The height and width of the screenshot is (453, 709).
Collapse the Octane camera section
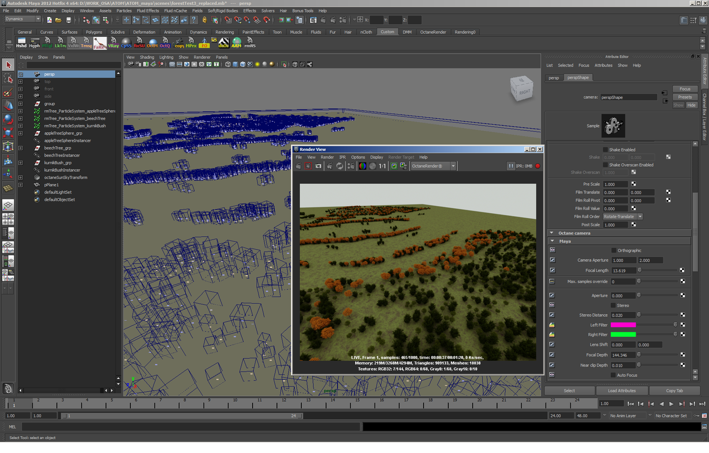[x=552, y=233]
